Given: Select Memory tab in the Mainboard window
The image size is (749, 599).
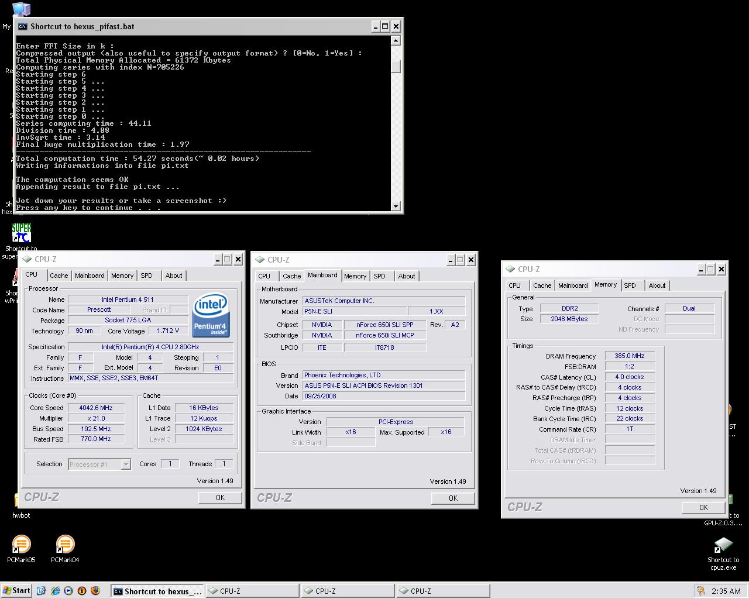Looking at the screenshot, I should (x=355, y=276).
